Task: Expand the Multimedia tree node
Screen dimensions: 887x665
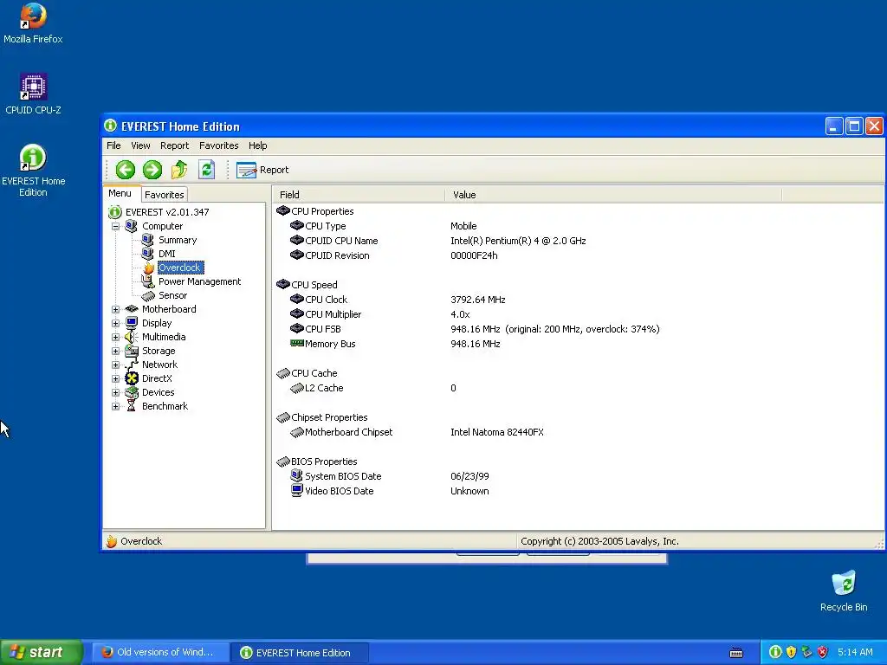Action: pos(115,337)
